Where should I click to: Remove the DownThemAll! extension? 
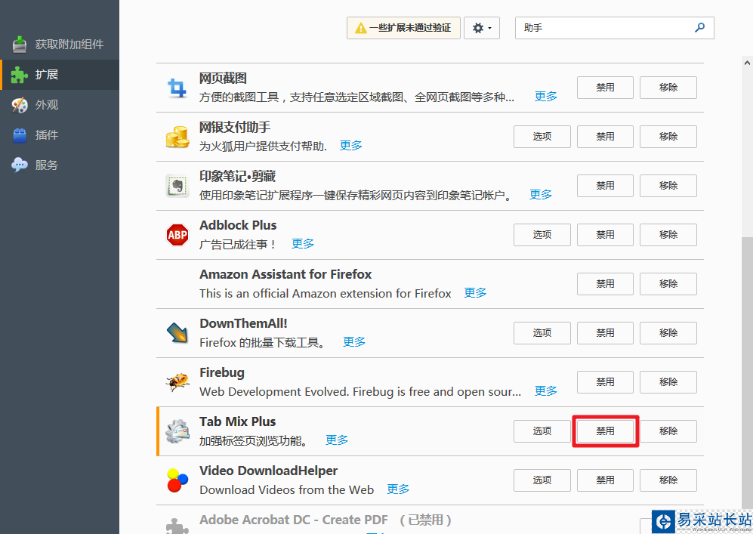(668, 333)
